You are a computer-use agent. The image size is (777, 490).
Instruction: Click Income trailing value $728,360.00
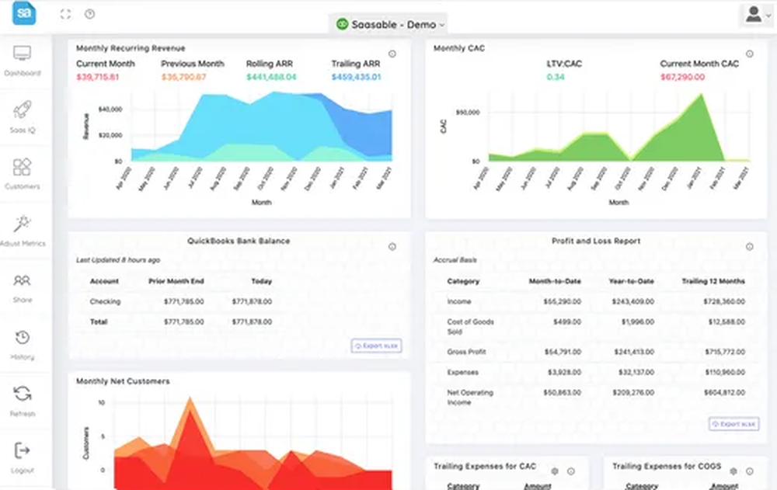(x=724, y=301)
